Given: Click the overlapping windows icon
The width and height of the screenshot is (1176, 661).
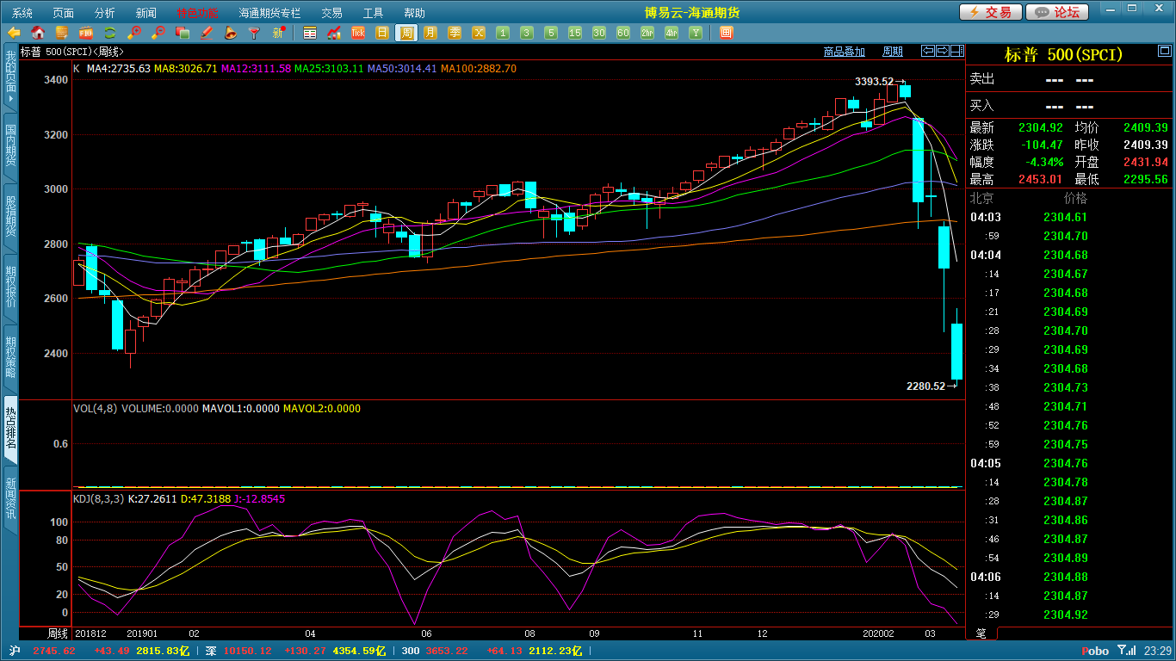Looking at the screenshot, I should (183, 33).
